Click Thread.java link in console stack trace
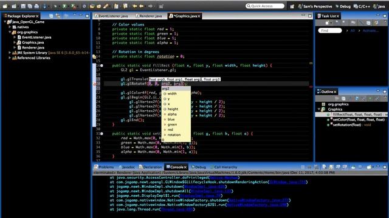The height and width of the screenshot is (218, 389). click(177, 210)
